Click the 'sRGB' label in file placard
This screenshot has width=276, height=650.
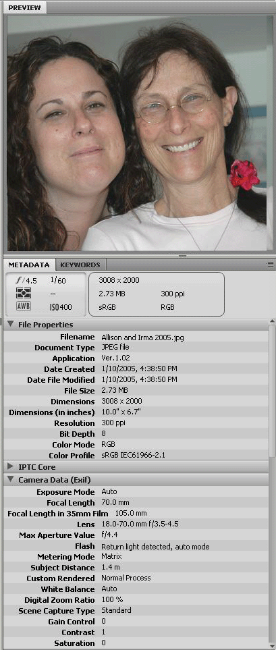(108, 308)
